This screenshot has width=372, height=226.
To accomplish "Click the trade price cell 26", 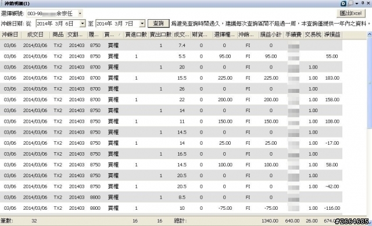I will pos(182,89).
